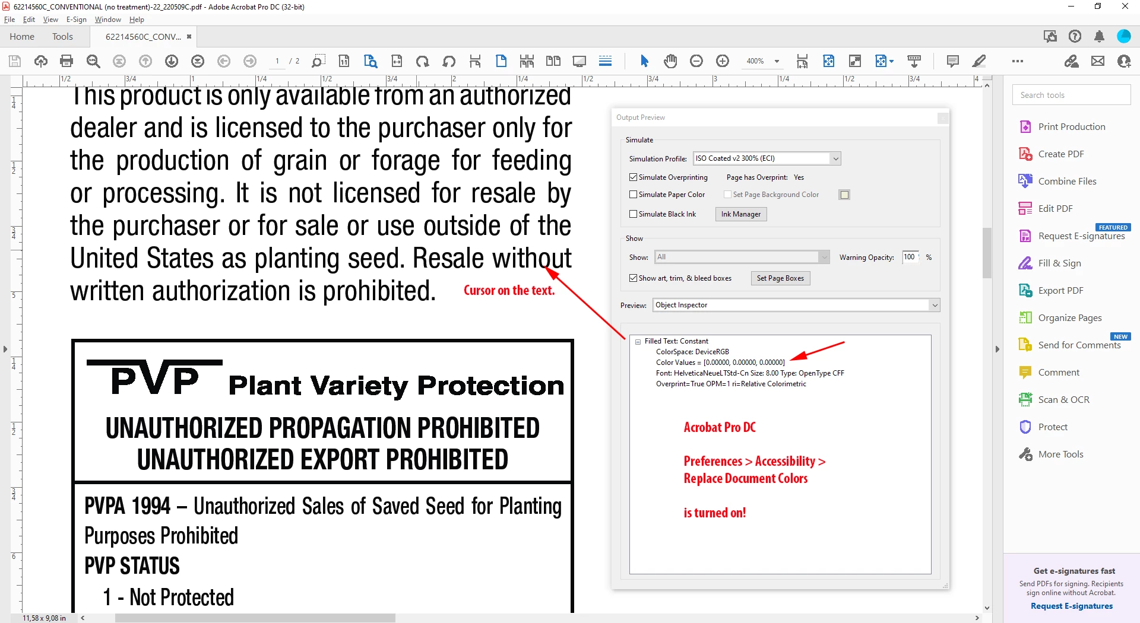
Task: Print the document with the printer icon
Action: [x=66, y=61]
